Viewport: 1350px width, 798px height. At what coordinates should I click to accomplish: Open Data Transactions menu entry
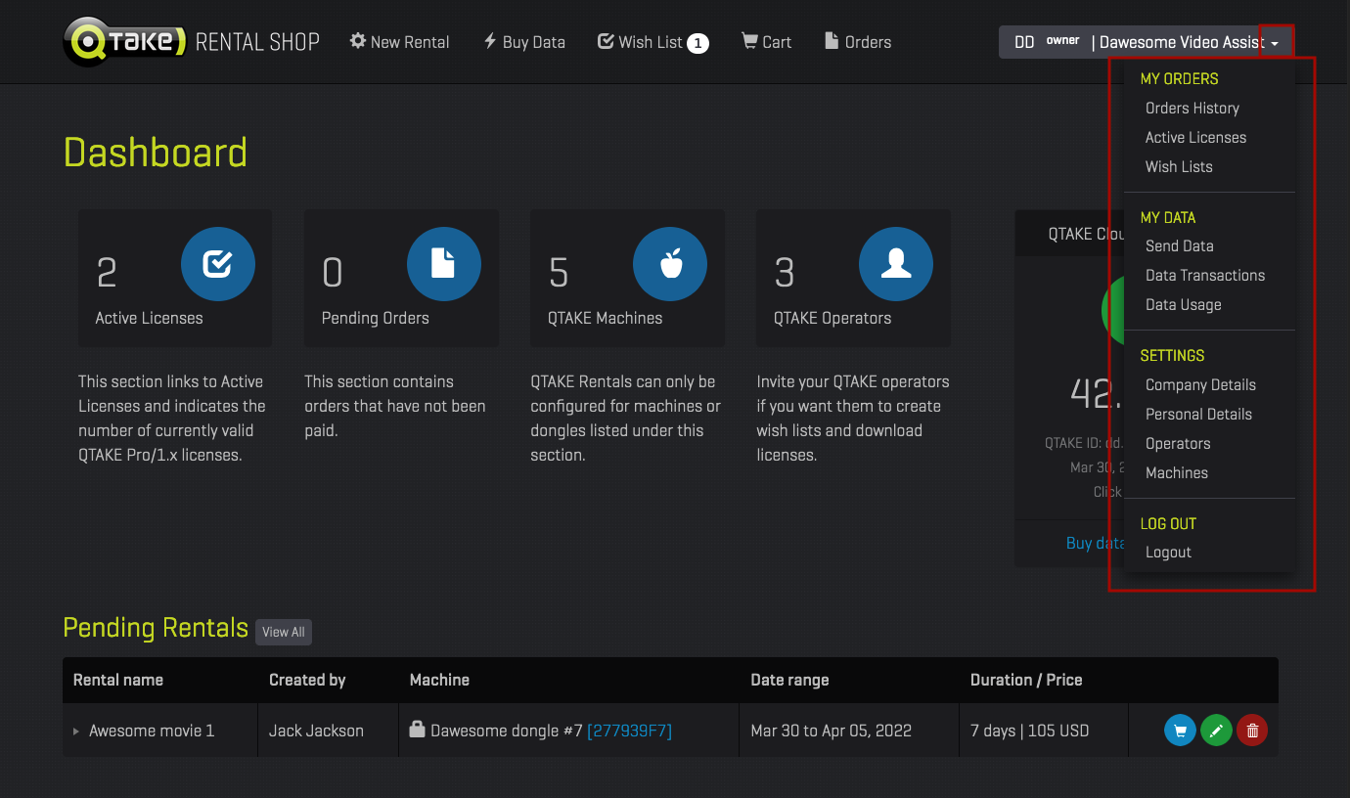[x=1204, y=276]
